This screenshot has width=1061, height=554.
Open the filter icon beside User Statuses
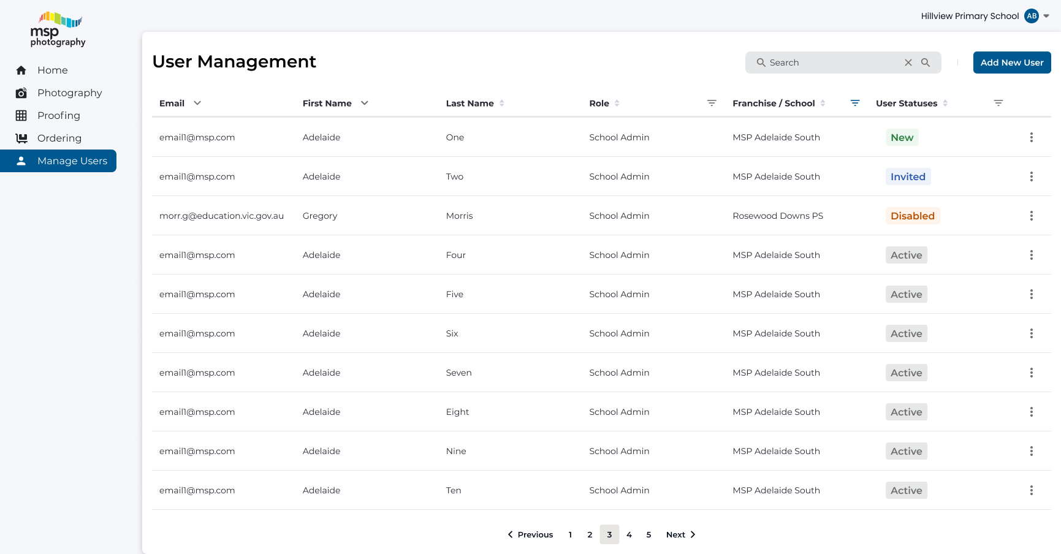(x=998, y=102)
